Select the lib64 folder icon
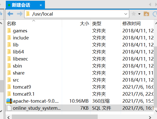The image size is (157, 119). point(9,52)
